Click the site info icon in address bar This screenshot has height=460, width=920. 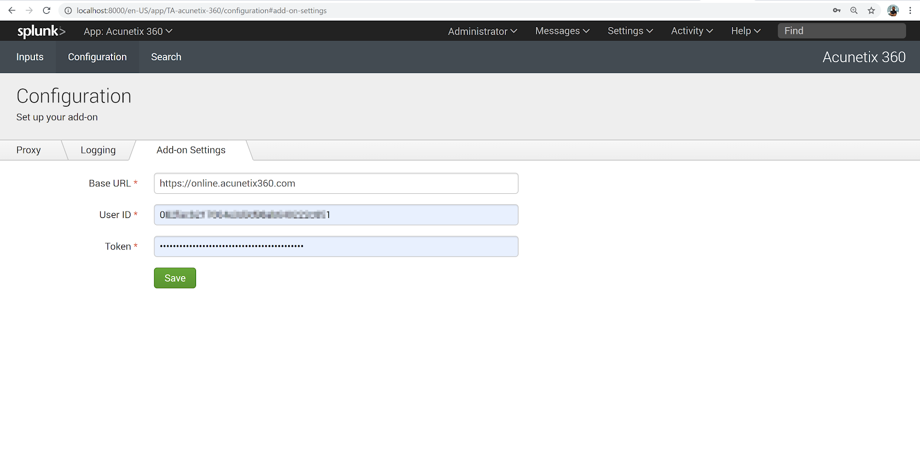(x=68, y=10)
